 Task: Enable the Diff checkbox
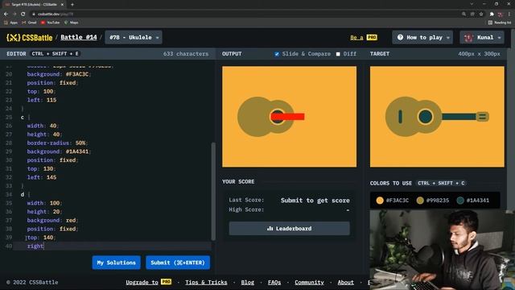(x=338, y=54)
